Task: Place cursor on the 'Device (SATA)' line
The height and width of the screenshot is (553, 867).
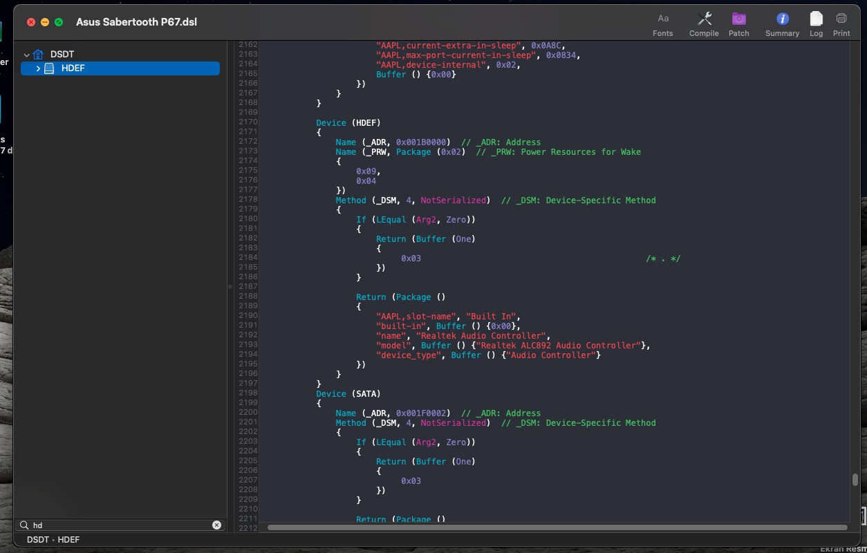Action: [x=348, y=394]
